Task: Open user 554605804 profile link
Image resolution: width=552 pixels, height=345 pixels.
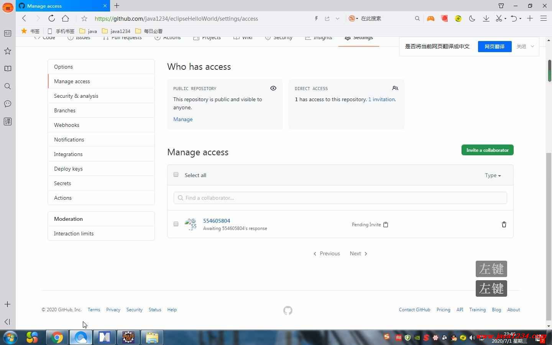Action: point(217,221)
